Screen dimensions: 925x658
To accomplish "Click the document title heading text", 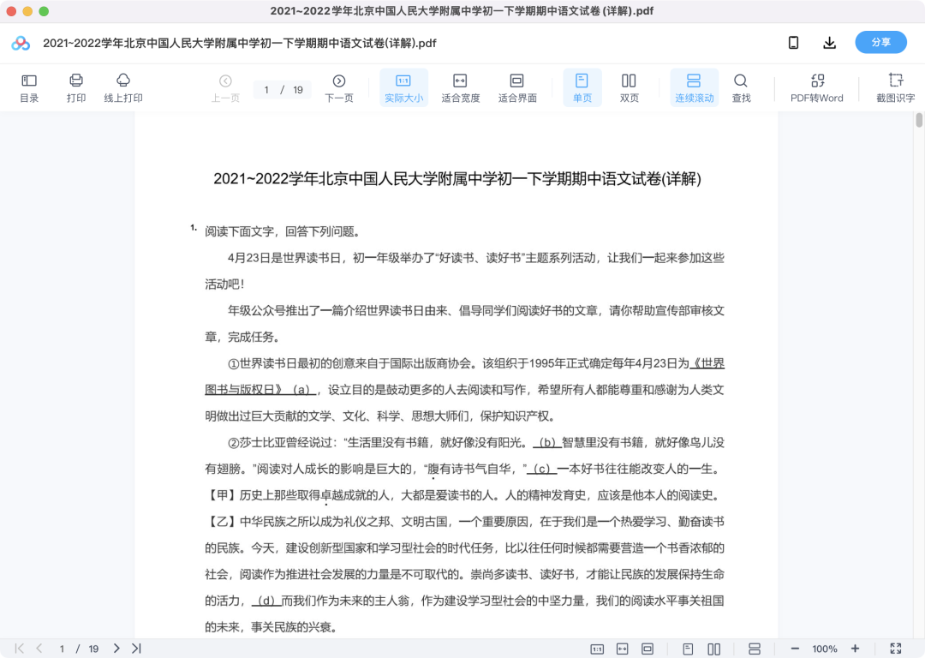I will point(457,179).
